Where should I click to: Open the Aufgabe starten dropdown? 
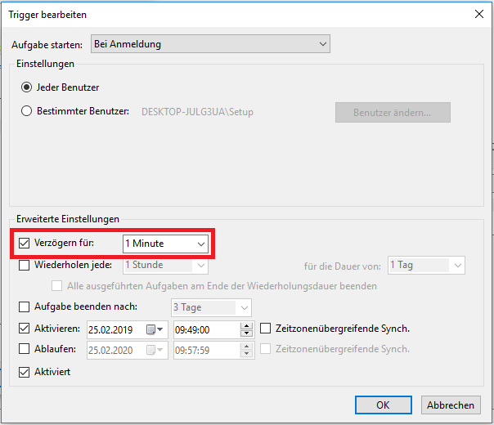point(211,43)
